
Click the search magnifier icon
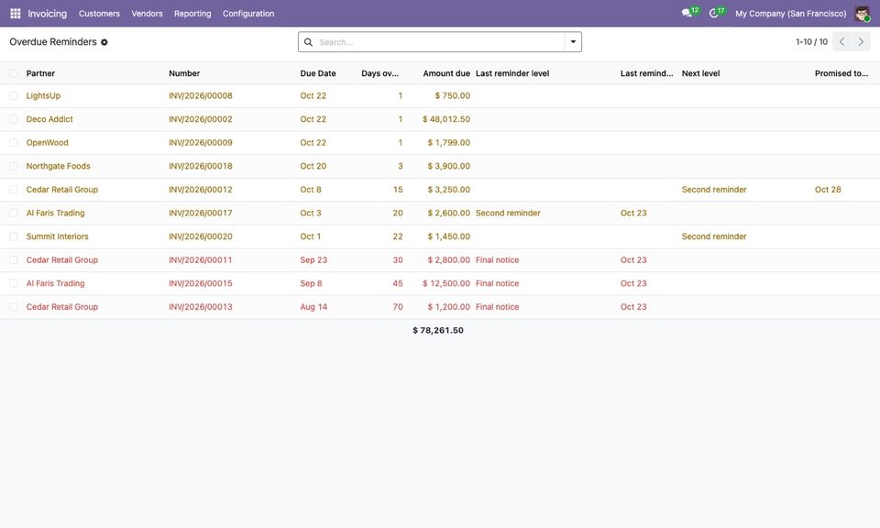(x=308, y=42)
